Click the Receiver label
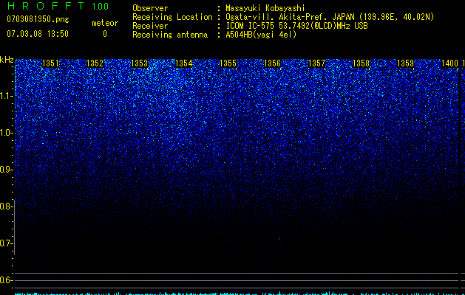 pyautogui.click(x=150, y=26)
